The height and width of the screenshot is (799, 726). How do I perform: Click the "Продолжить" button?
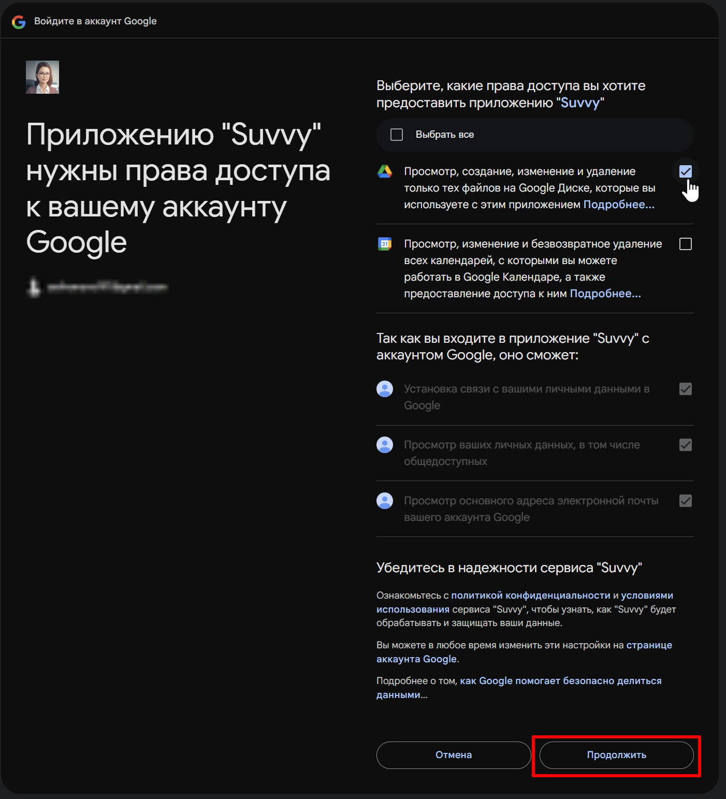617,755
